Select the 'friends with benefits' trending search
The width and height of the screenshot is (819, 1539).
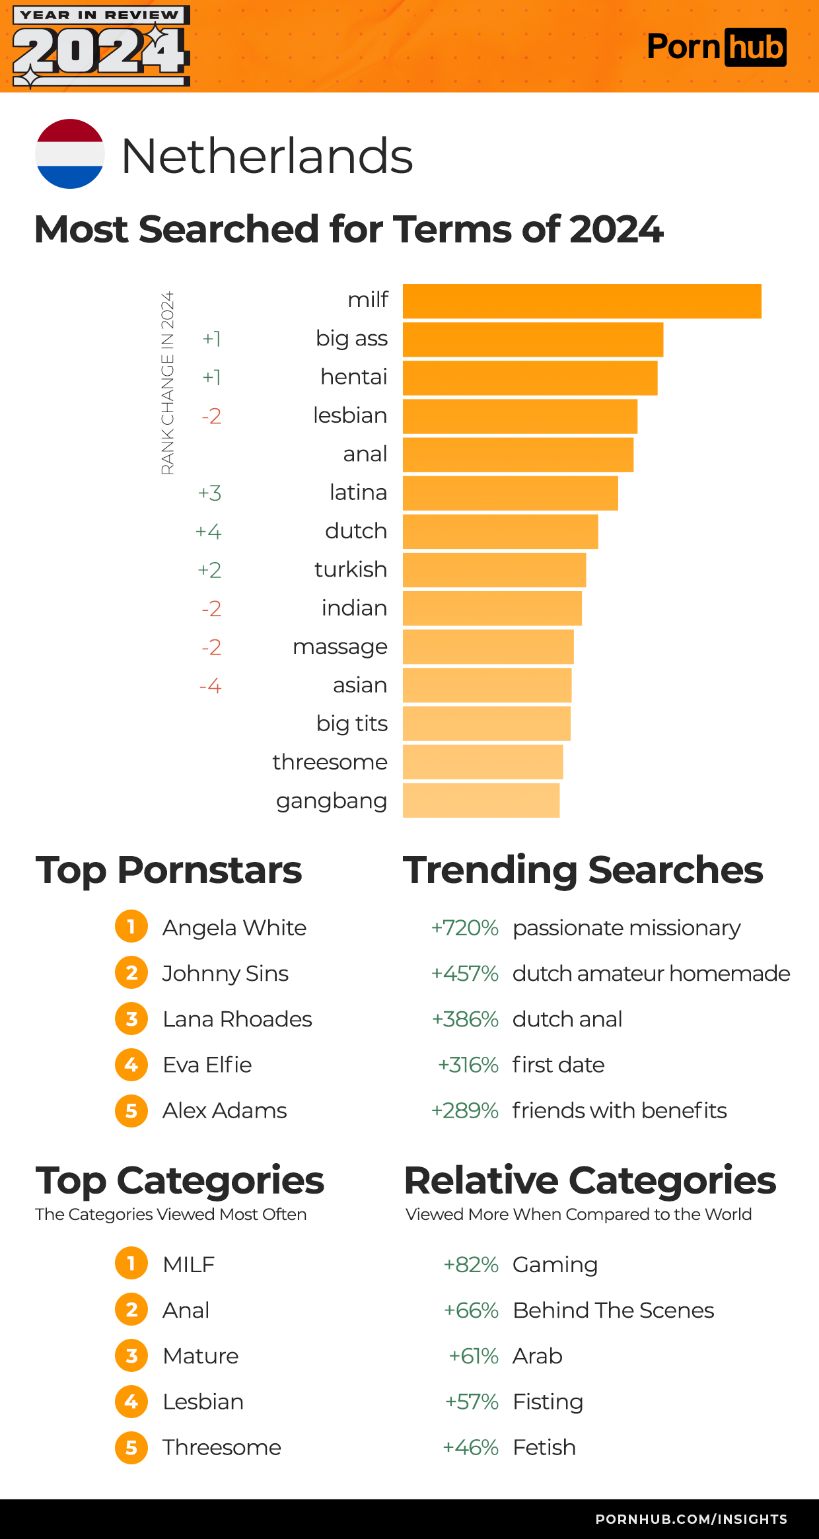click(x=619, y=1110)
